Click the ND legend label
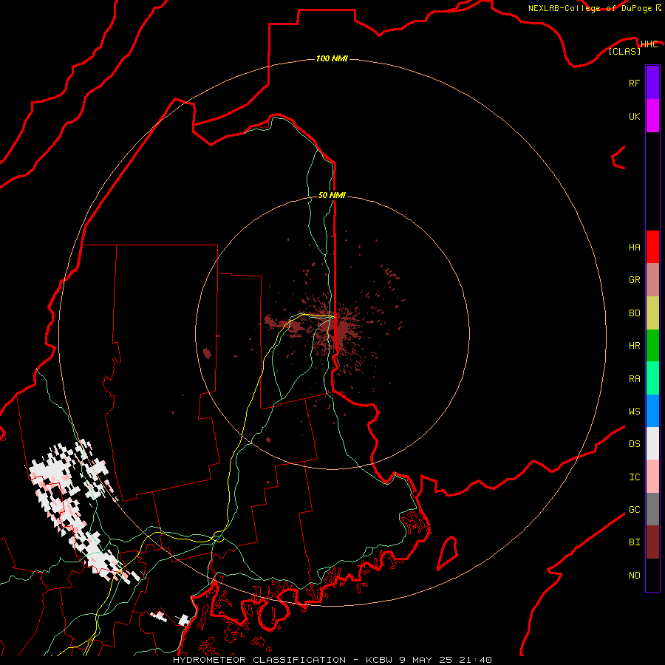 tap(634, 576)
